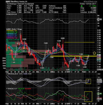The image size is (103, 105).
Task: Select the magenta EMA(100) 7.32 legend
Action: coord(12,38)
